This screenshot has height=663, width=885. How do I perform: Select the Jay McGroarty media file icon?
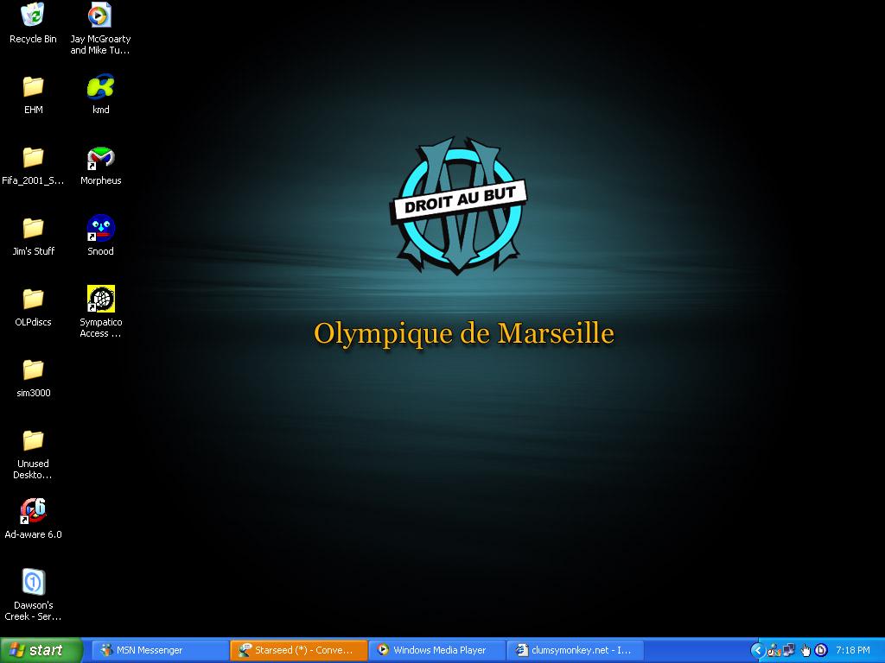tap(100, 16)
